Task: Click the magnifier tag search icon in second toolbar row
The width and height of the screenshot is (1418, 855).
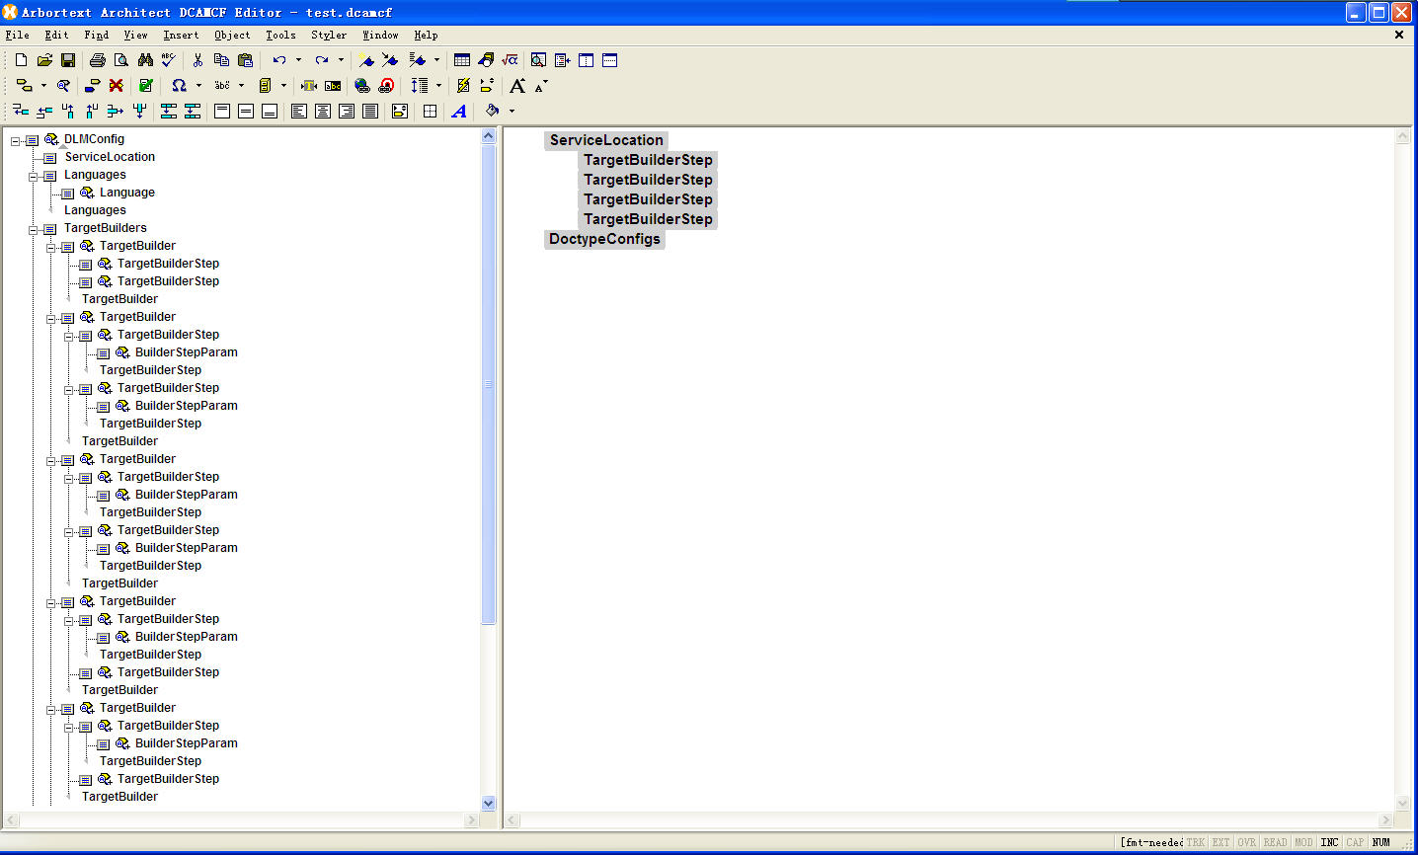Action: tap(63, 86)
